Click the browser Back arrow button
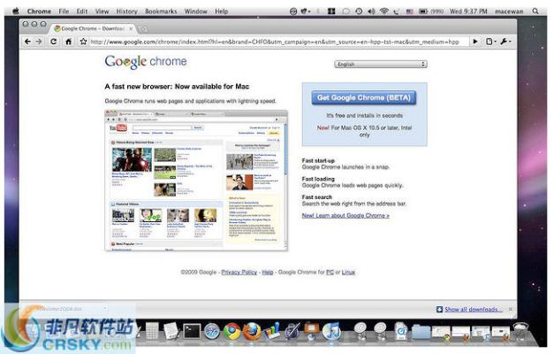The image size is (554, 354). (26, 42)
